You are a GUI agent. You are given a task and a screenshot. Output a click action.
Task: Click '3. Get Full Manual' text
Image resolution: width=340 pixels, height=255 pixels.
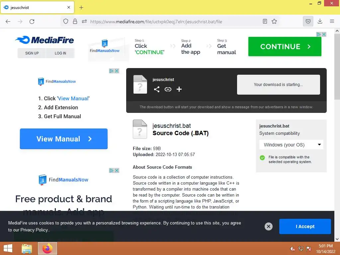pyautogui.click(x=59, y=117)
